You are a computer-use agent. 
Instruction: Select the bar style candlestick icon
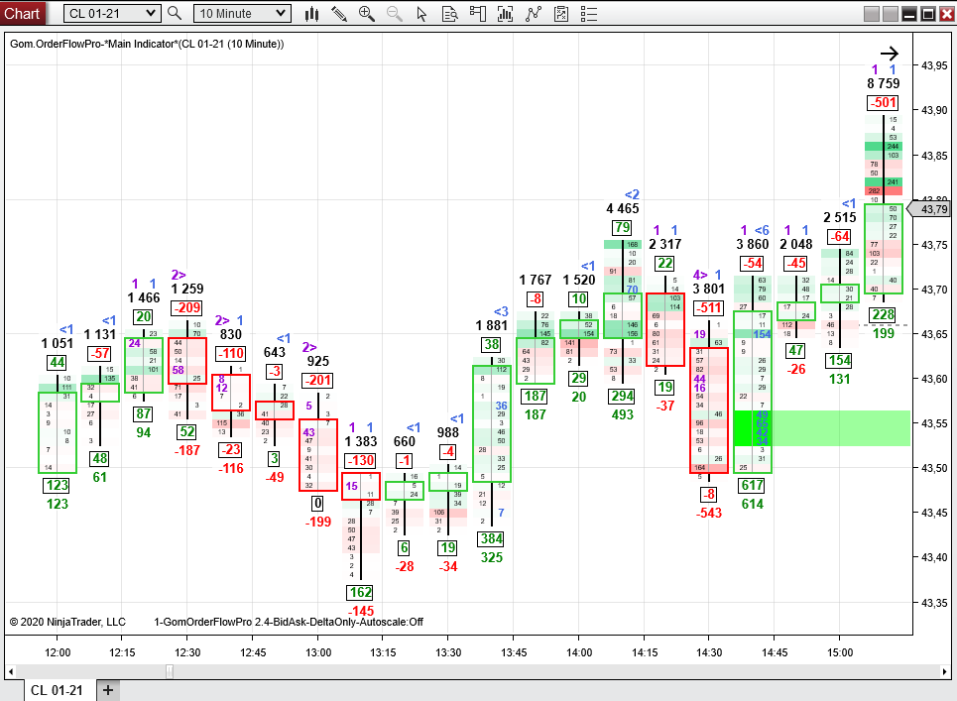pyautogui.click(x=311, y=14)
